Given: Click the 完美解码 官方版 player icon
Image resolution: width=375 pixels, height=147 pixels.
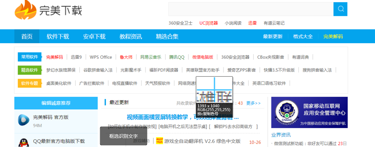Looking at the screenshot, I should click(x=24, y=120).
